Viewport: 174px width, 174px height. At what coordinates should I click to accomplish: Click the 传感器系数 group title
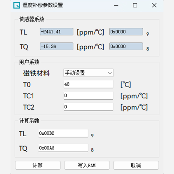[x=32, y=19]
